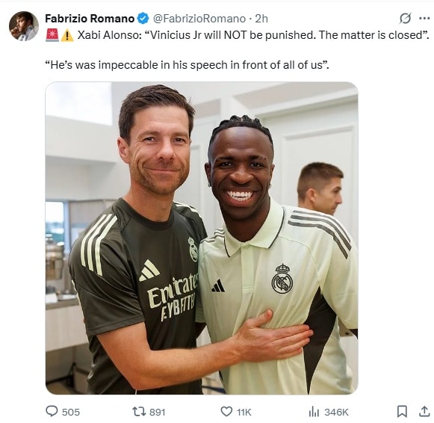
Task: Click the Grok slashed-circle icon
Action: pos(405,19)
